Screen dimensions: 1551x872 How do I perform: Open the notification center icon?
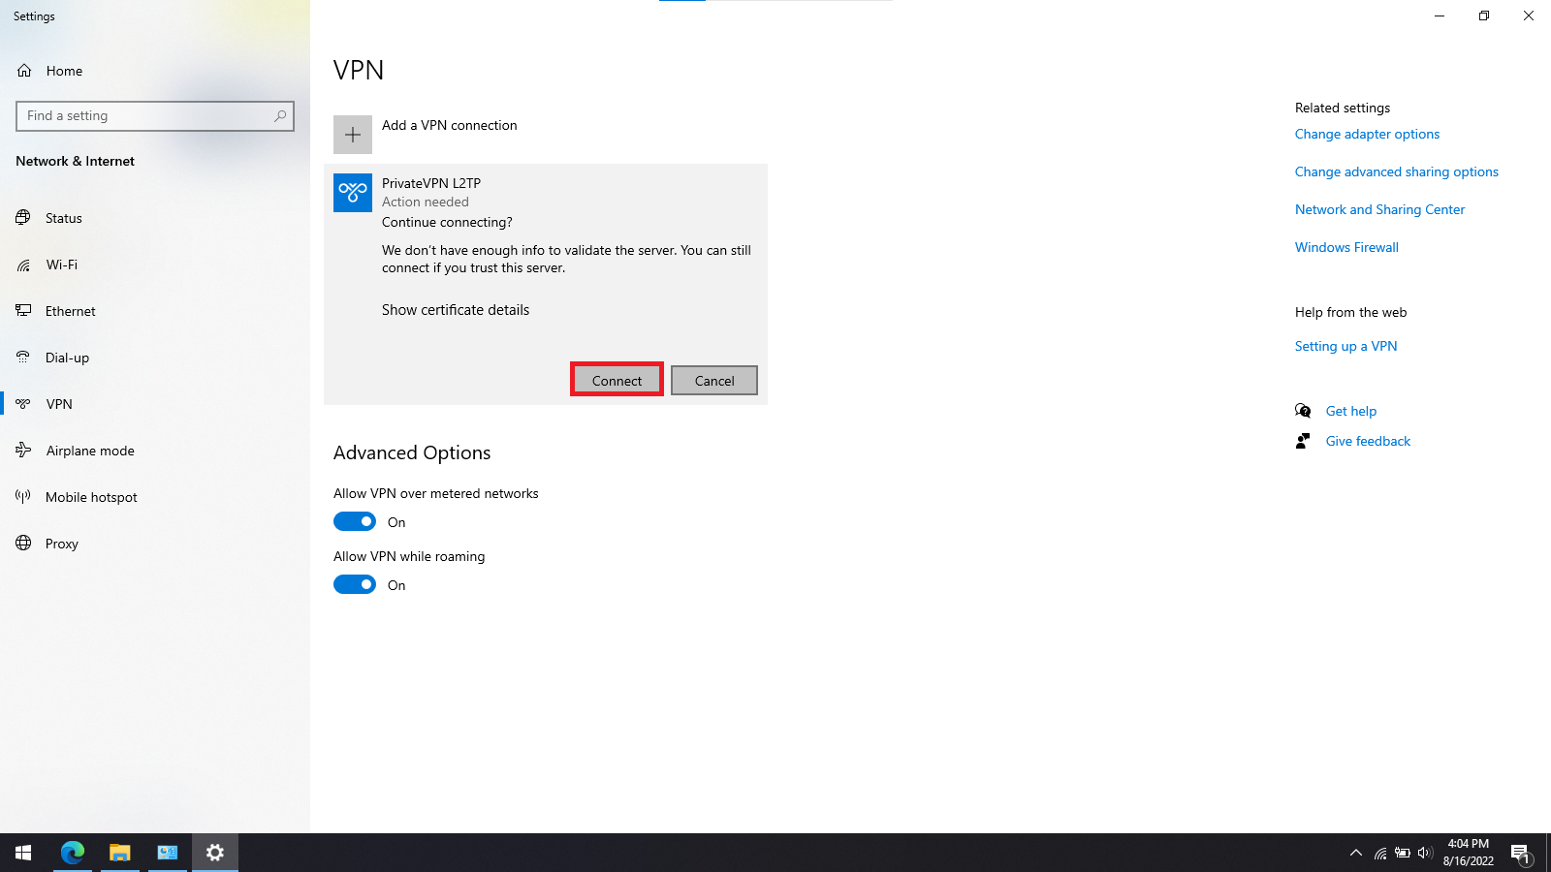click(x=1520, y=853)
